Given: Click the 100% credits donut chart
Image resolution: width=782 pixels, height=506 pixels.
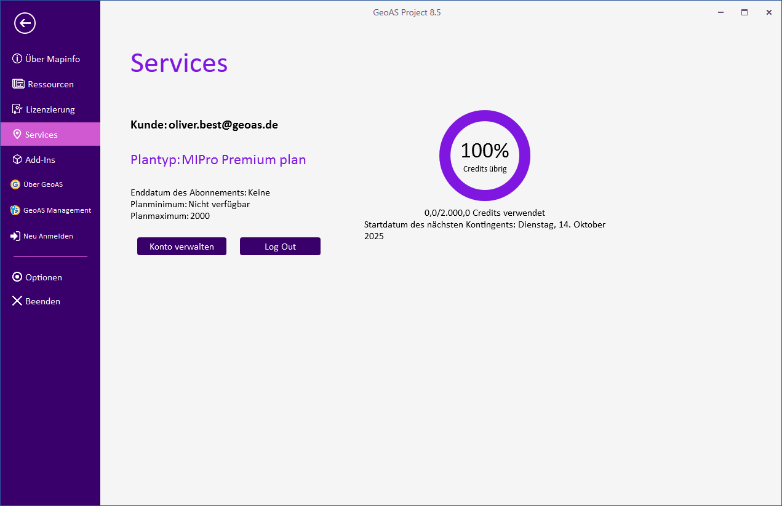Looking at the screenshot, I should 485,156.
